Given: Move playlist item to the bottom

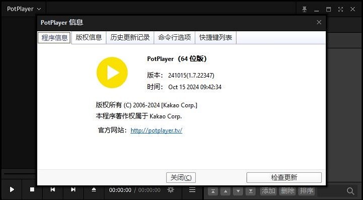Looking at the screenshot, I should coord(251,191).
